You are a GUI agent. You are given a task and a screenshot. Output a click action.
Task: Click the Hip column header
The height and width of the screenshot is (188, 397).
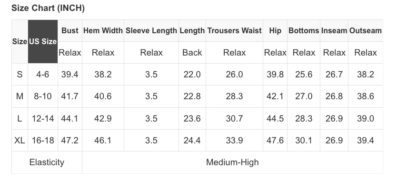point(275,30)
